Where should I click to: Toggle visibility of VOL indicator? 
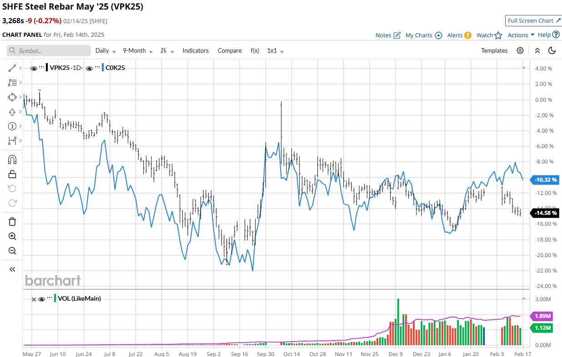click(41, 299)
